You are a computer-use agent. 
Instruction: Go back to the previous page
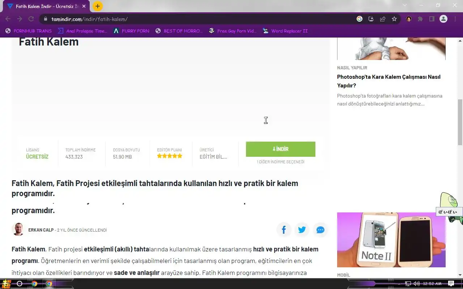point(8,19)
